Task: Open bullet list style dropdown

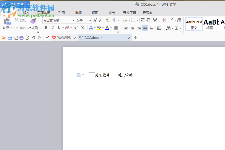Action: (129, 20)
